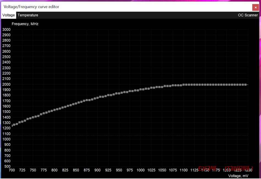Click the window title bar text
Viewport: 261px width, 179px height.
click(x=31, y=7)
